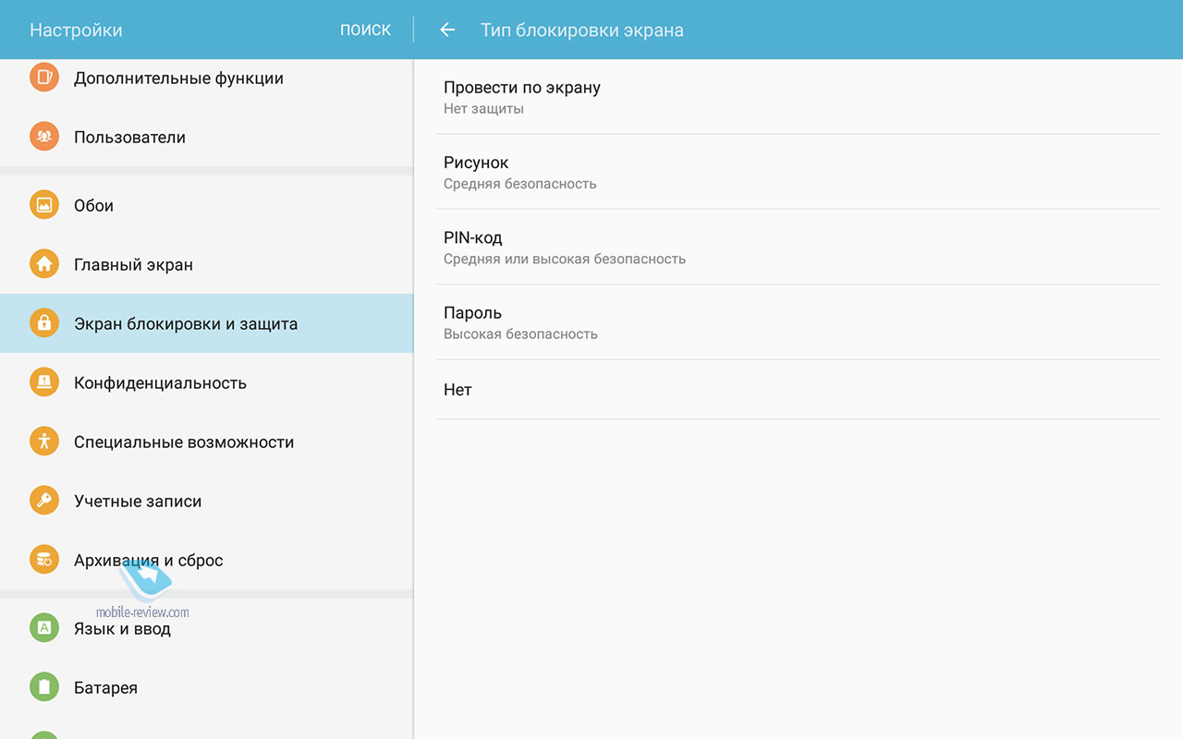Click the green Battery icon
The height and width of the screenshot is (739, 1183).
click(x=43, y=687)
